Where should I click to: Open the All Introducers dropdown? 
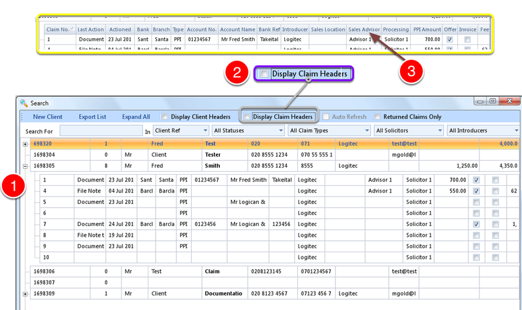[484, 130]
